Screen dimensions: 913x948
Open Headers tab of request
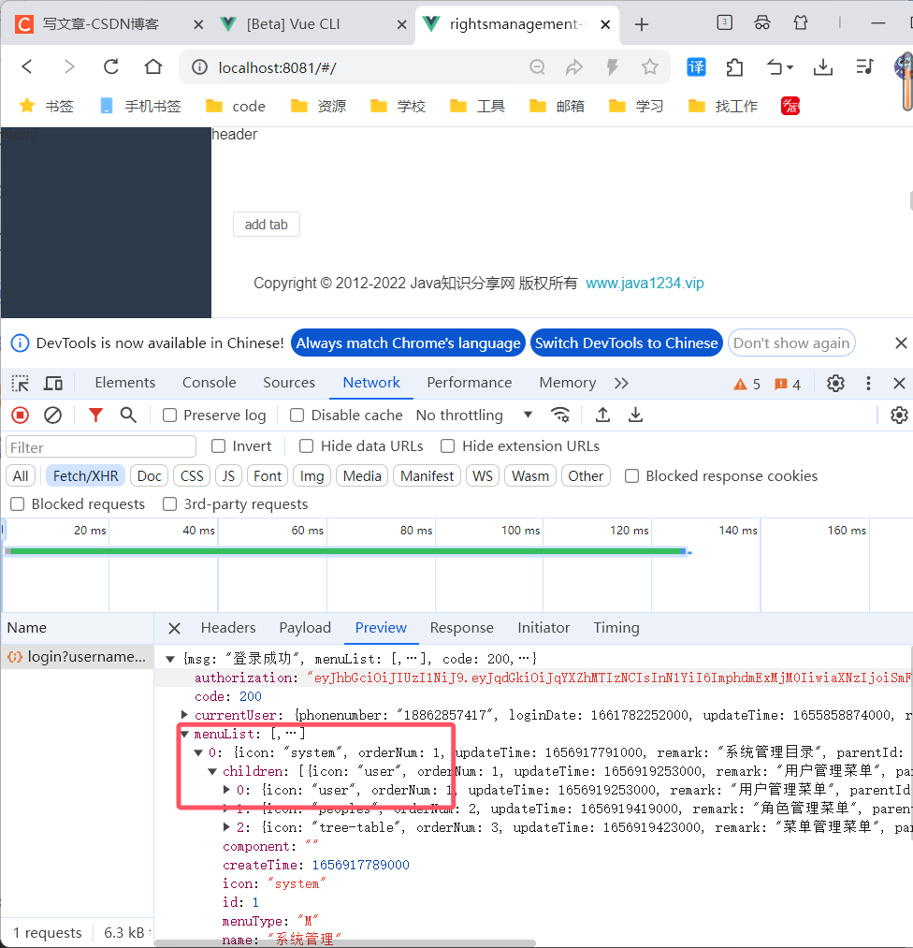pyautogui.click(x=228, y=628)
